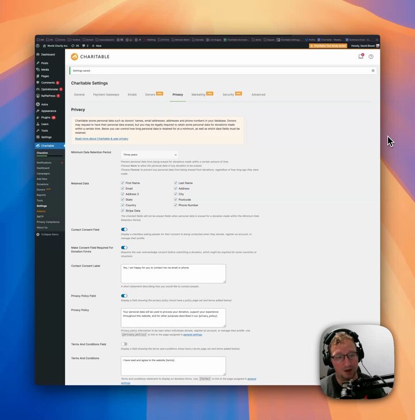Viewport: 415px width, 420px height.
Task: Open the updates counter showing 25
Action: point(75,46)
